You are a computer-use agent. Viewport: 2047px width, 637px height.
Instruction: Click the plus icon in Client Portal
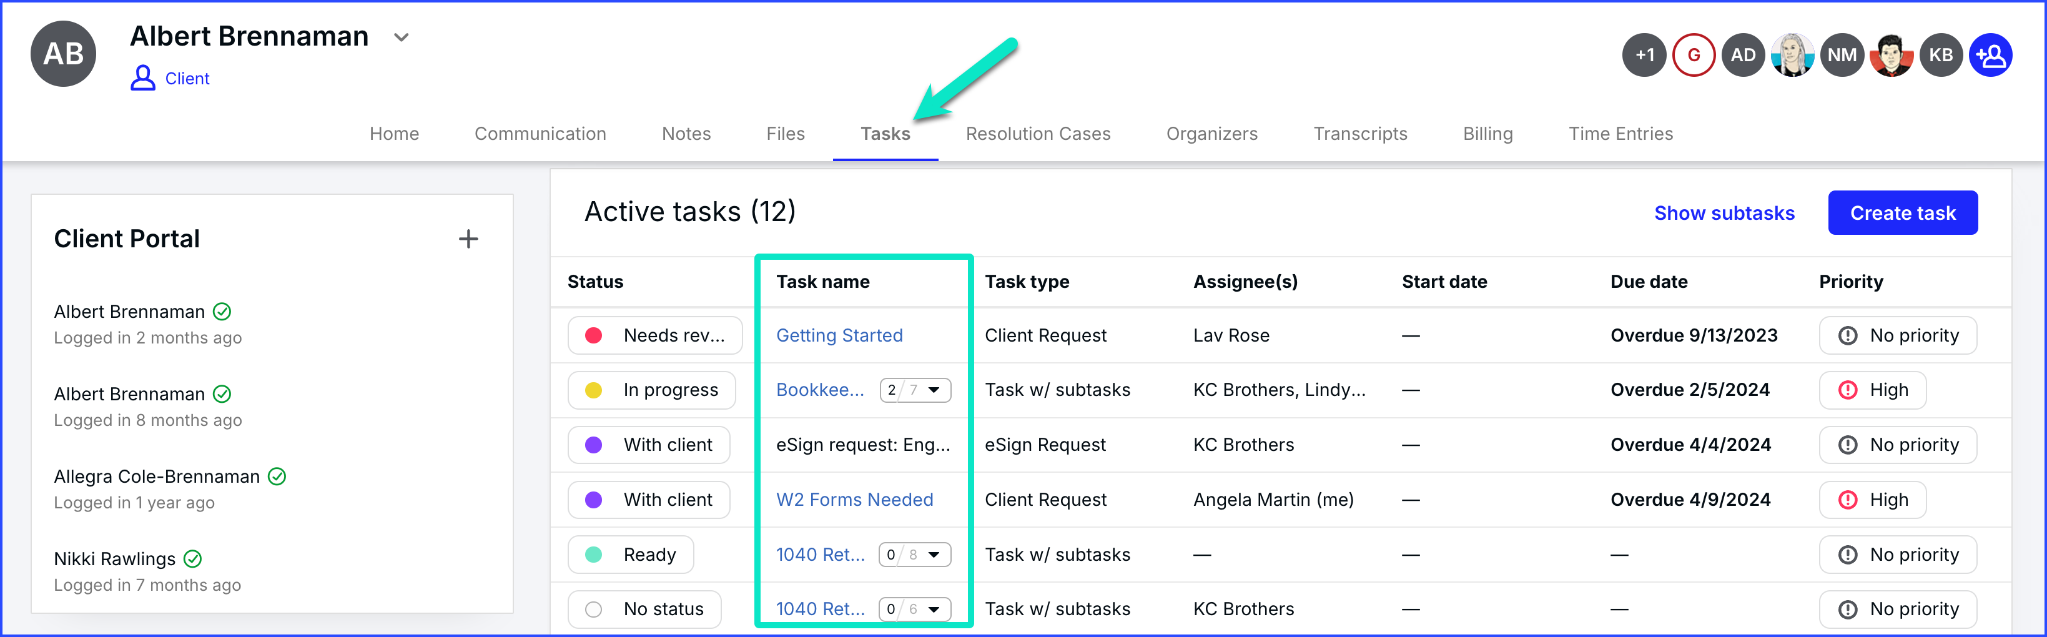(x=468, y=239)
